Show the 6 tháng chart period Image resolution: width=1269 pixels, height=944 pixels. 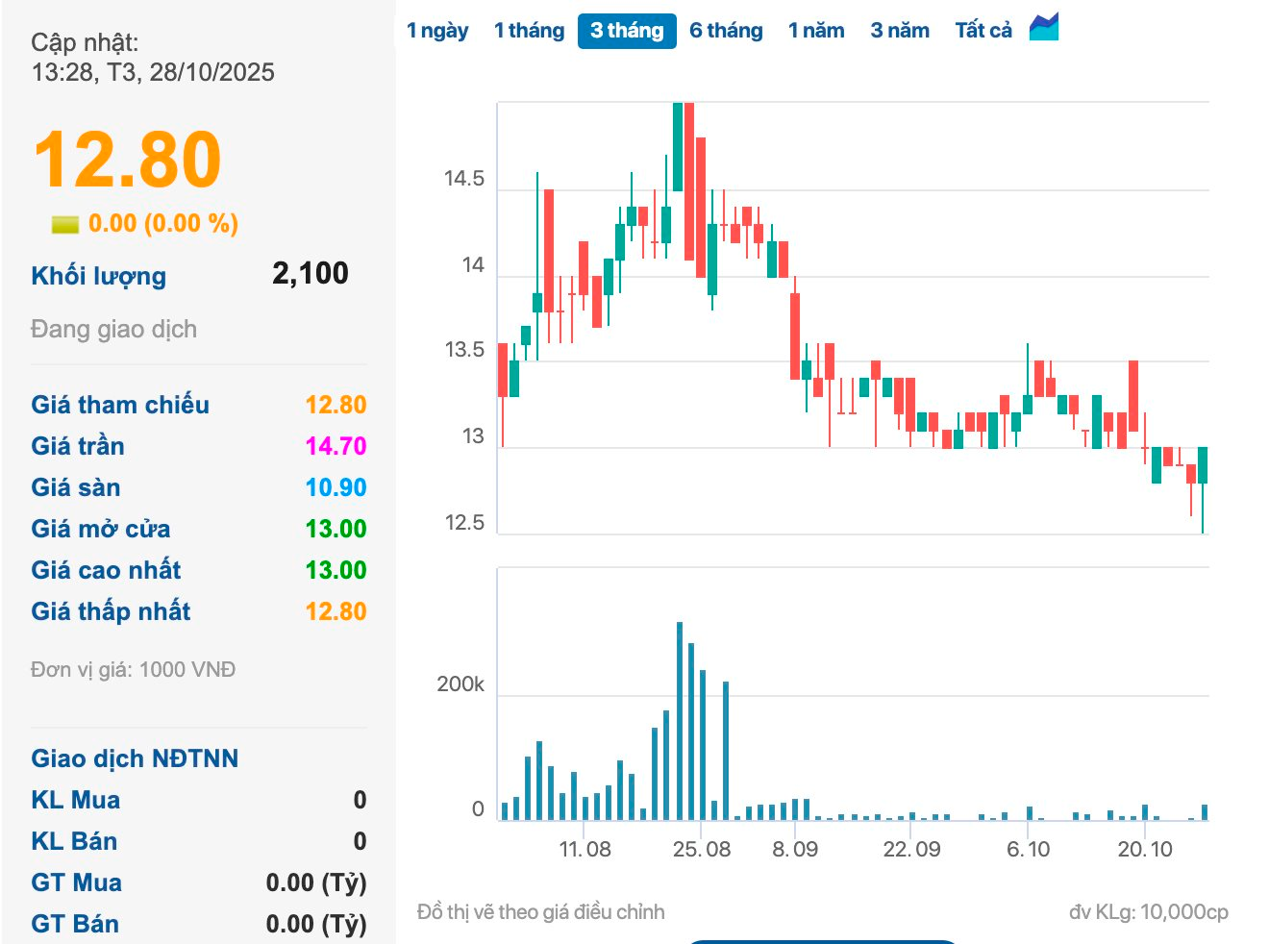pos(726,31)
